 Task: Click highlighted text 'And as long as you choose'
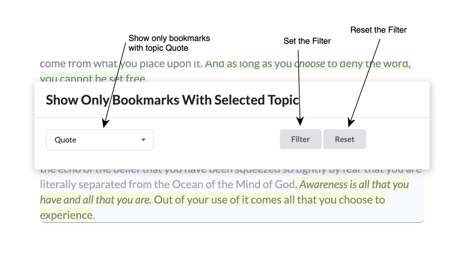click(x=266, y=64)
